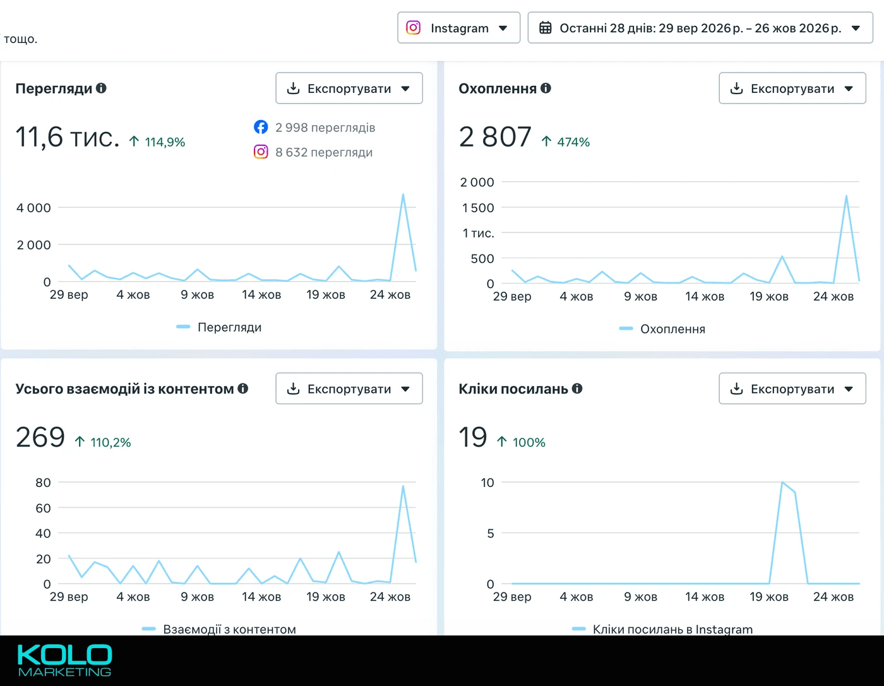The image size is (884, 686).
Task: Click the info icon next to Кліки посилань
Action: pyautogui.click(x=577, y=388)
